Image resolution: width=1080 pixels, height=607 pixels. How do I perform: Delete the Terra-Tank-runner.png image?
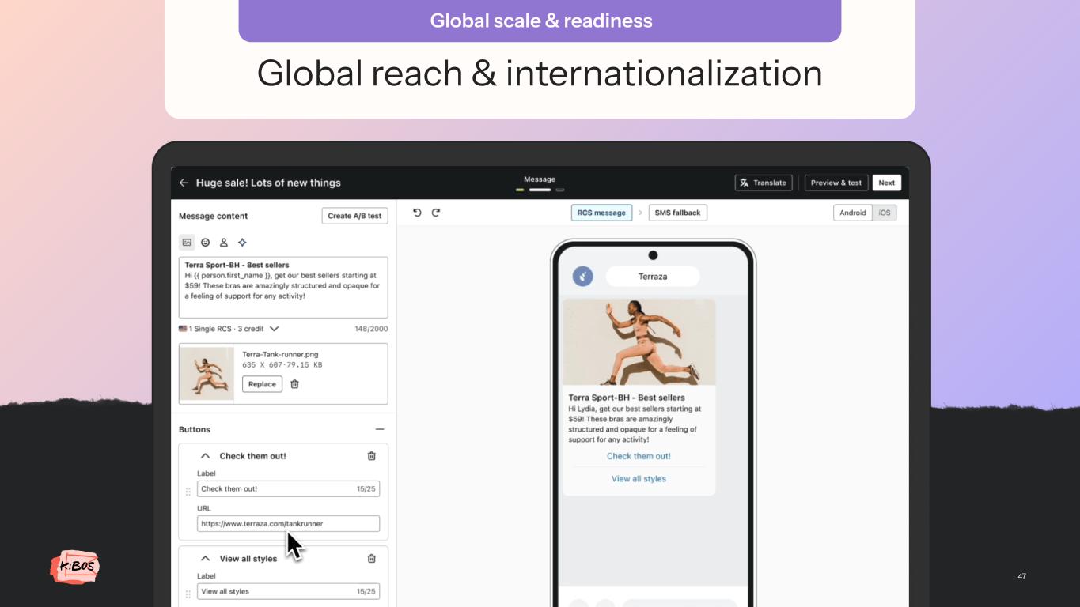[294, 384]
